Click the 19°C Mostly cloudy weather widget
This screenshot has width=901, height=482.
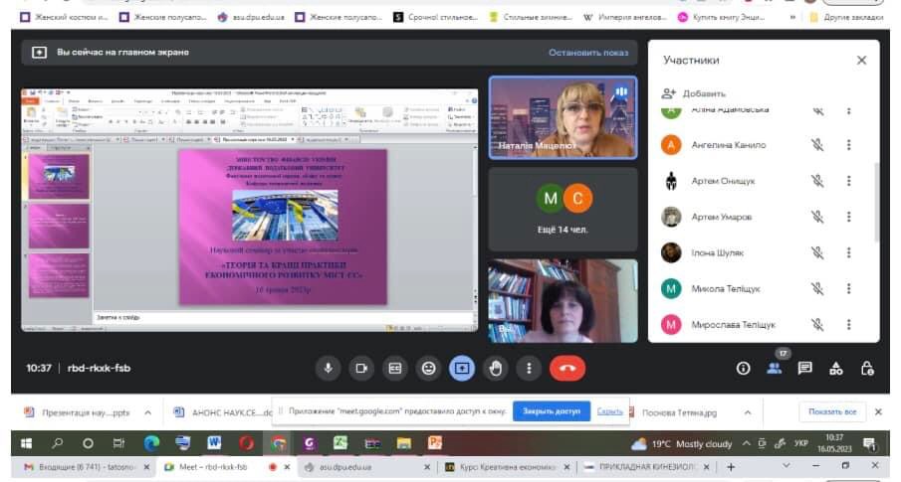pyautogui.click(x=681, y=444)
